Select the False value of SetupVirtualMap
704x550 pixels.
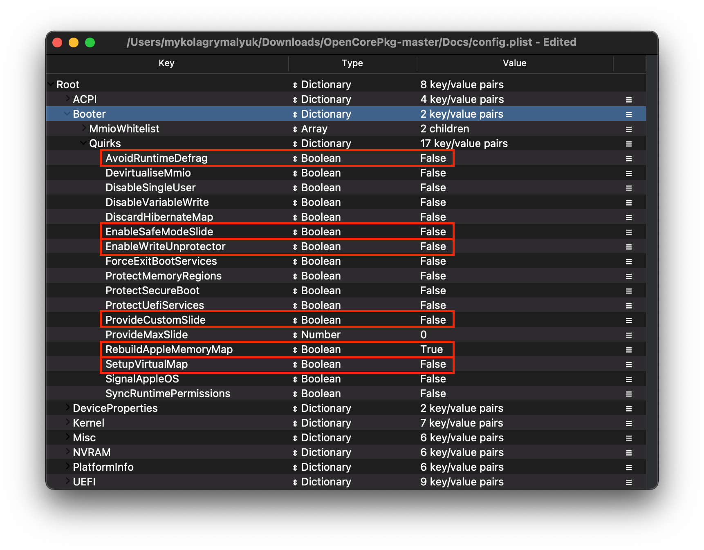[433, 364]
